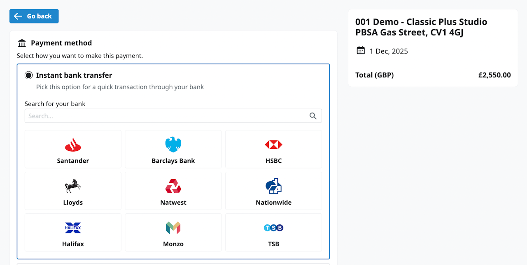This screenshot has height=265, width=527.
Task: Click the calendar icon beside 1 Dec, 2025
Action: point(361,51)
